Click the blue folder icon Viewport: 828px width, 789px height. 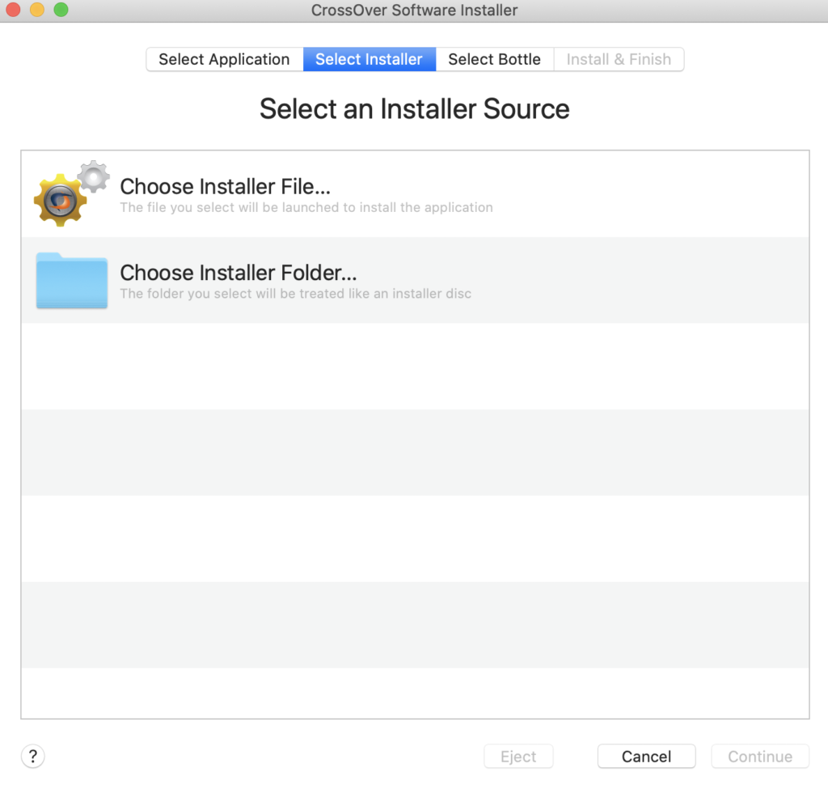pos(71,281)
